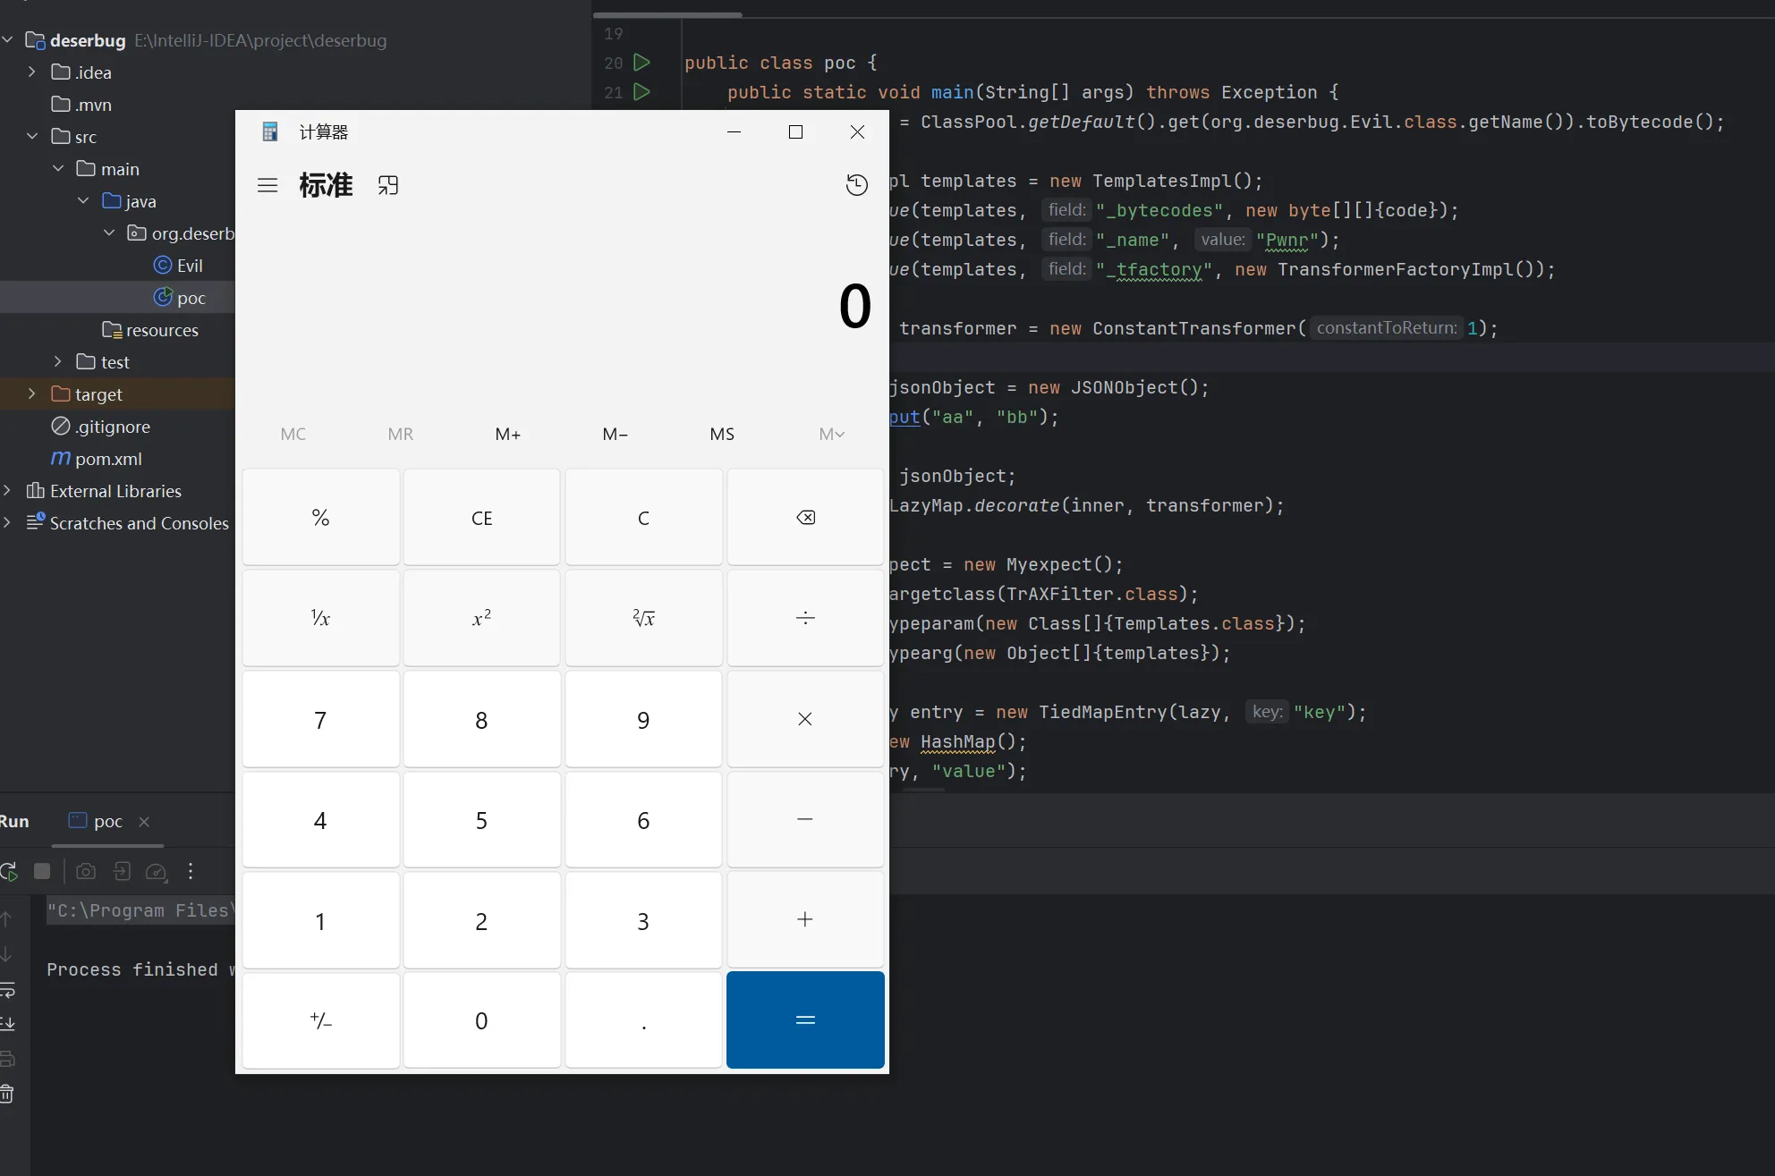Open the memory list M dropdown
Screen dimensions: 1775x1176
tap(831, 434)
